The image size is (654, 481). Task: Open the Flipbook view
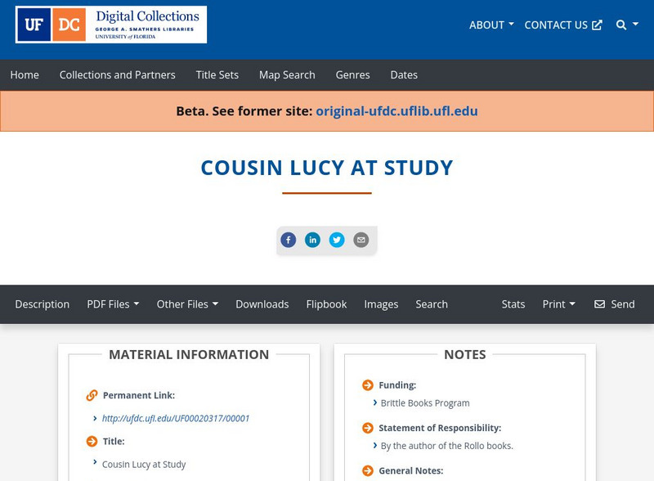pos(326,304)
